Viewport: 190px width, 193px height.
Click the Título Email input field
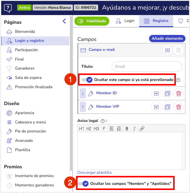pyautogui.click(x=147, y=67)
